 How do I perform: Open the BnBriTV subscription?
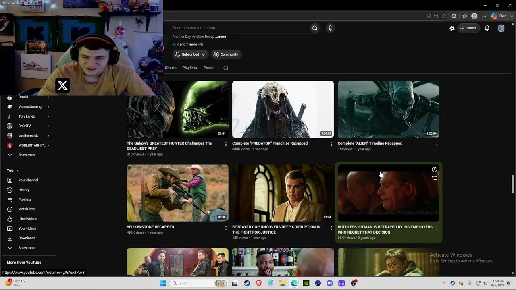click(x=28, y=126)
